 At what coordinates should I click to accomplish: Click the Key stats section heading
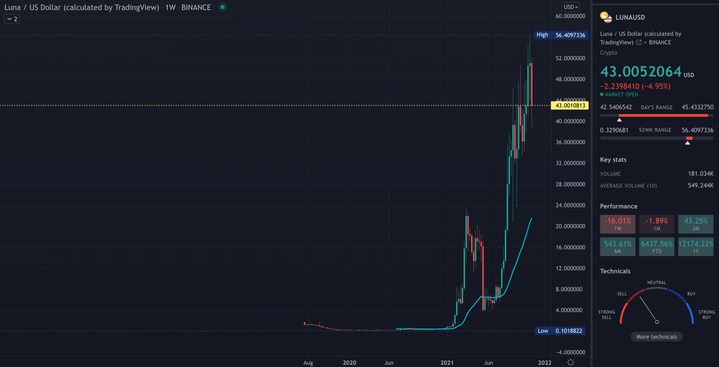pos(613,160)
